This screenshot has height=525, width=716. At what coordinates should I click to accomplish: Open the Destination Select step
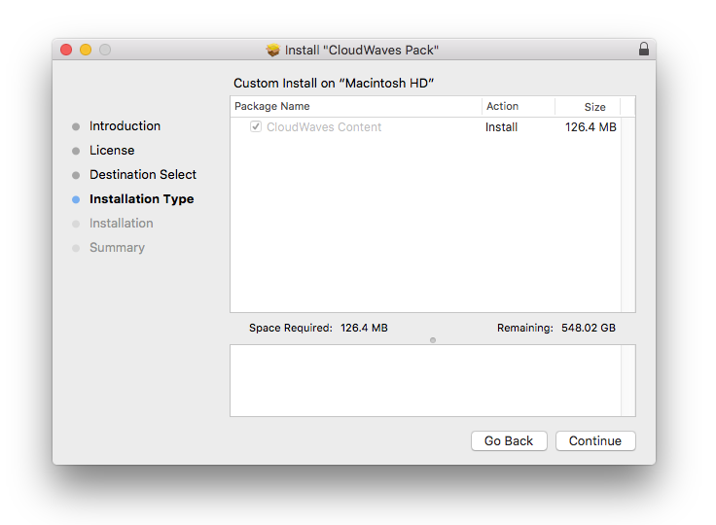click(142, 175)
